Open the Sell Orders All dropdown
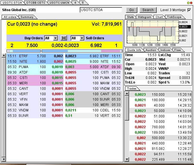The width and height of the screenshot is (194, 165). tap(77, 38)
